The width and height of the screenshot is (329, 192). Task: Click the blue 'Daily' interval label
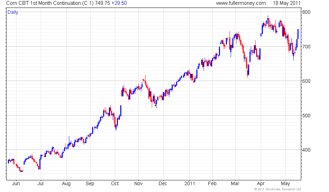[x=13, y=12]
